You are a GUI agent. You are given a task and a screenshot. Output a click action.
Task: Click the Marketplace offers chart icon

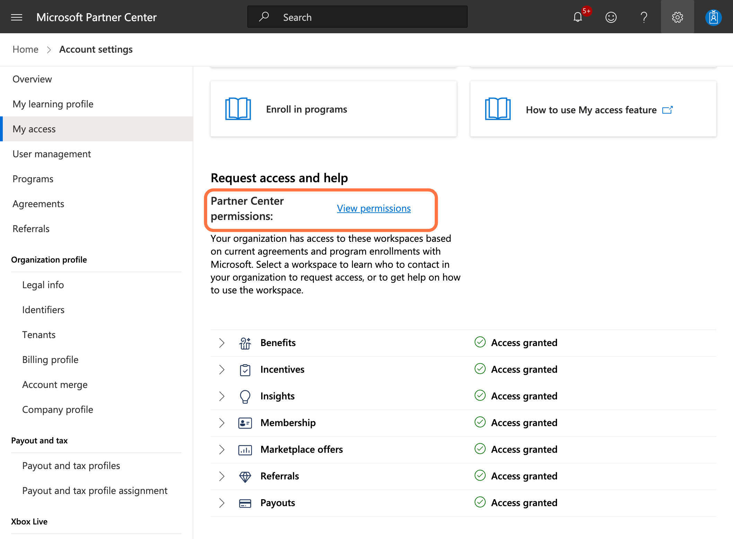(x=245, y=450)
